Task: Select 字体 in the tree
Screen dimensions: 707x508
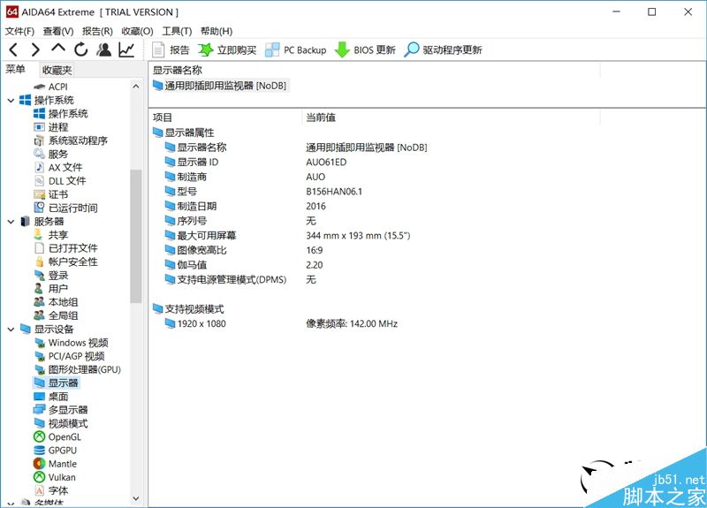Action: pyautogui.click(x=51, y=491)
